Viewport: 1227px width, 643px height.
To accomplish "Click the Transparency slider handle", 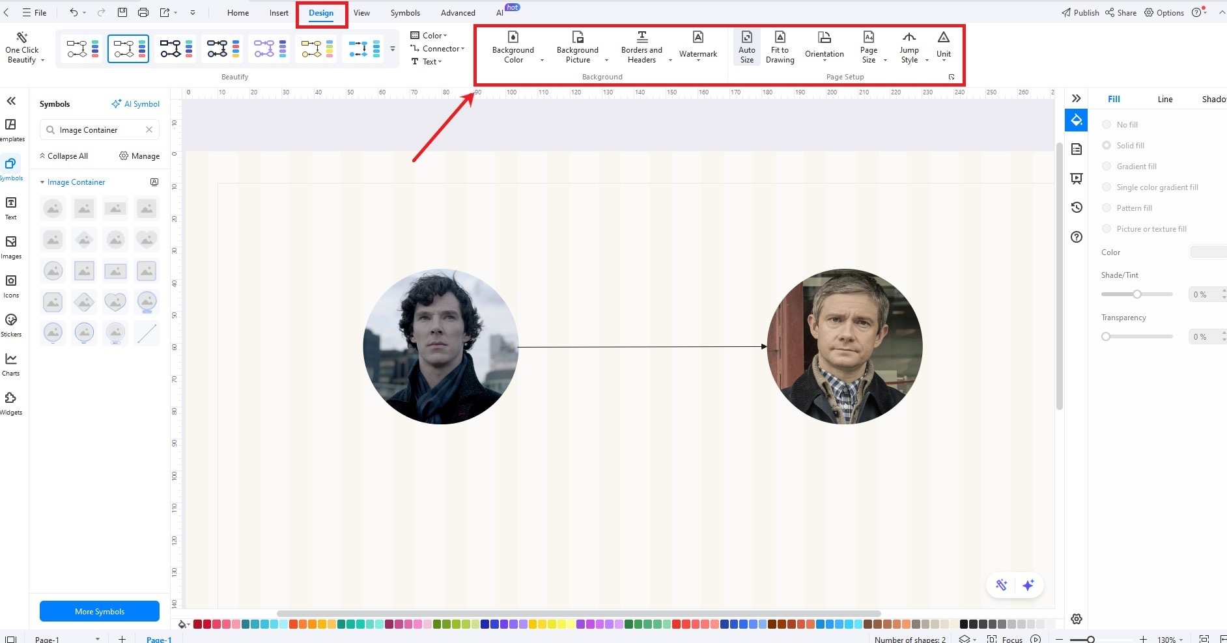I will pyautogui.click(x=1106, y=336).
